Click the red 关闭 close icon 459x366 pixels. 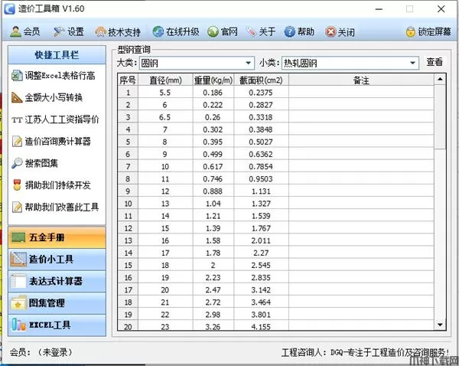330,31
